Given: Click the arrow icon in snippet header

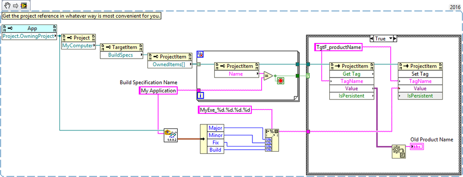Looking at the screenshot, I should click(15, 5).
